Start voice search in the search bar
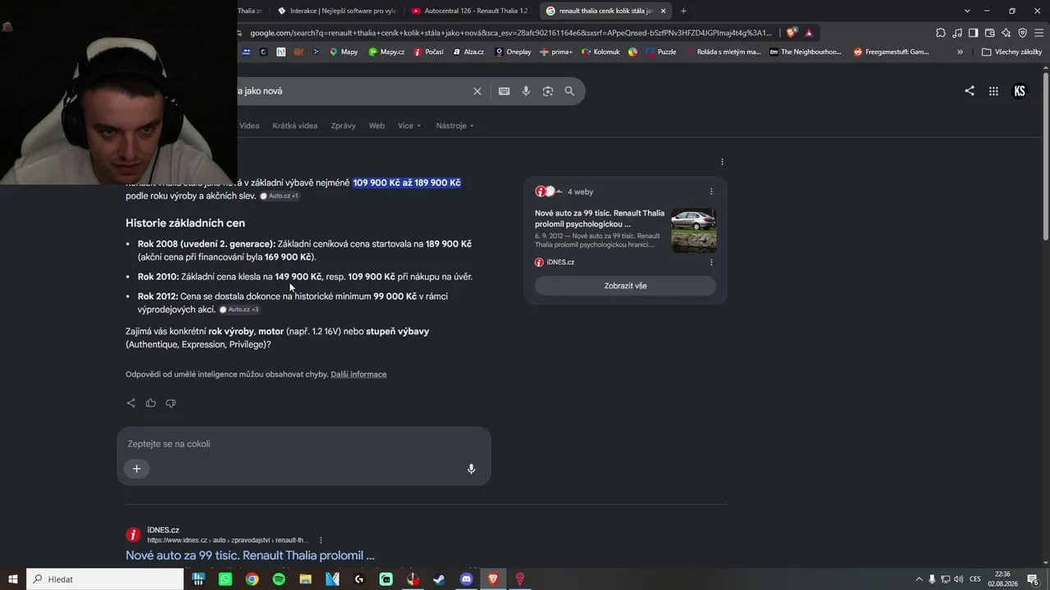Viewport: 1050px width, 590px height. [x=526, y=91]
